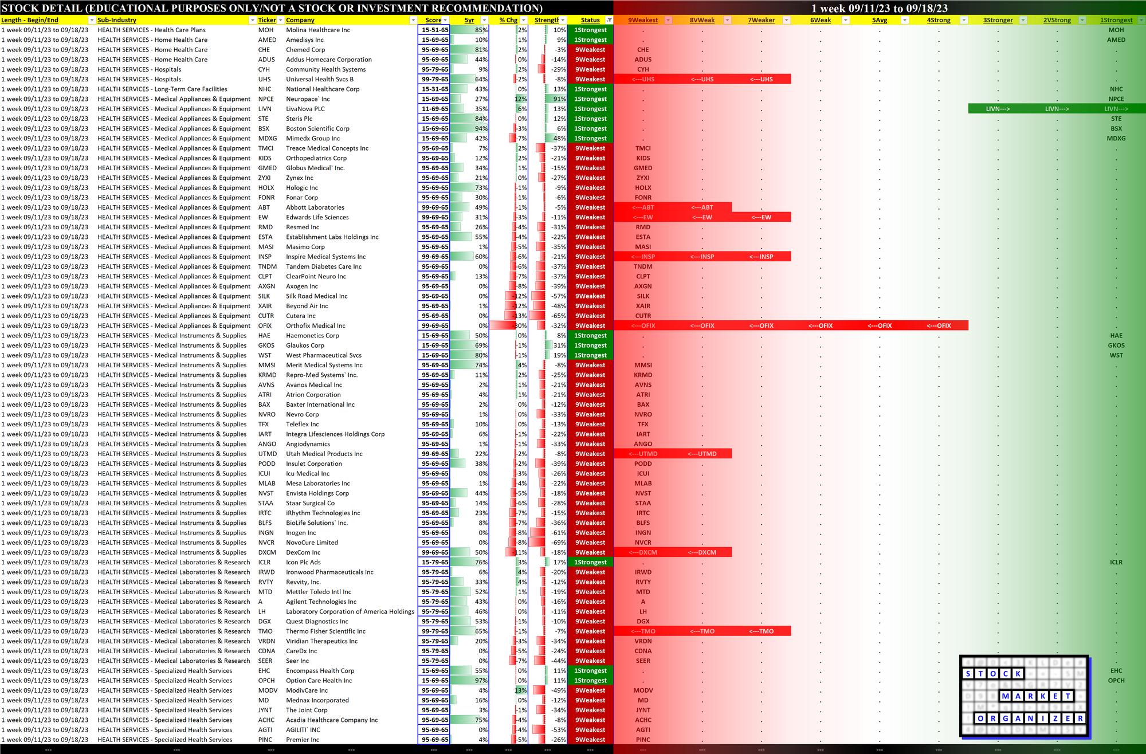Image resolution: width=1146 pixels, height=754 pixels.
Task: Open the Ticker column filter arrow
Action: pos(280,20)
